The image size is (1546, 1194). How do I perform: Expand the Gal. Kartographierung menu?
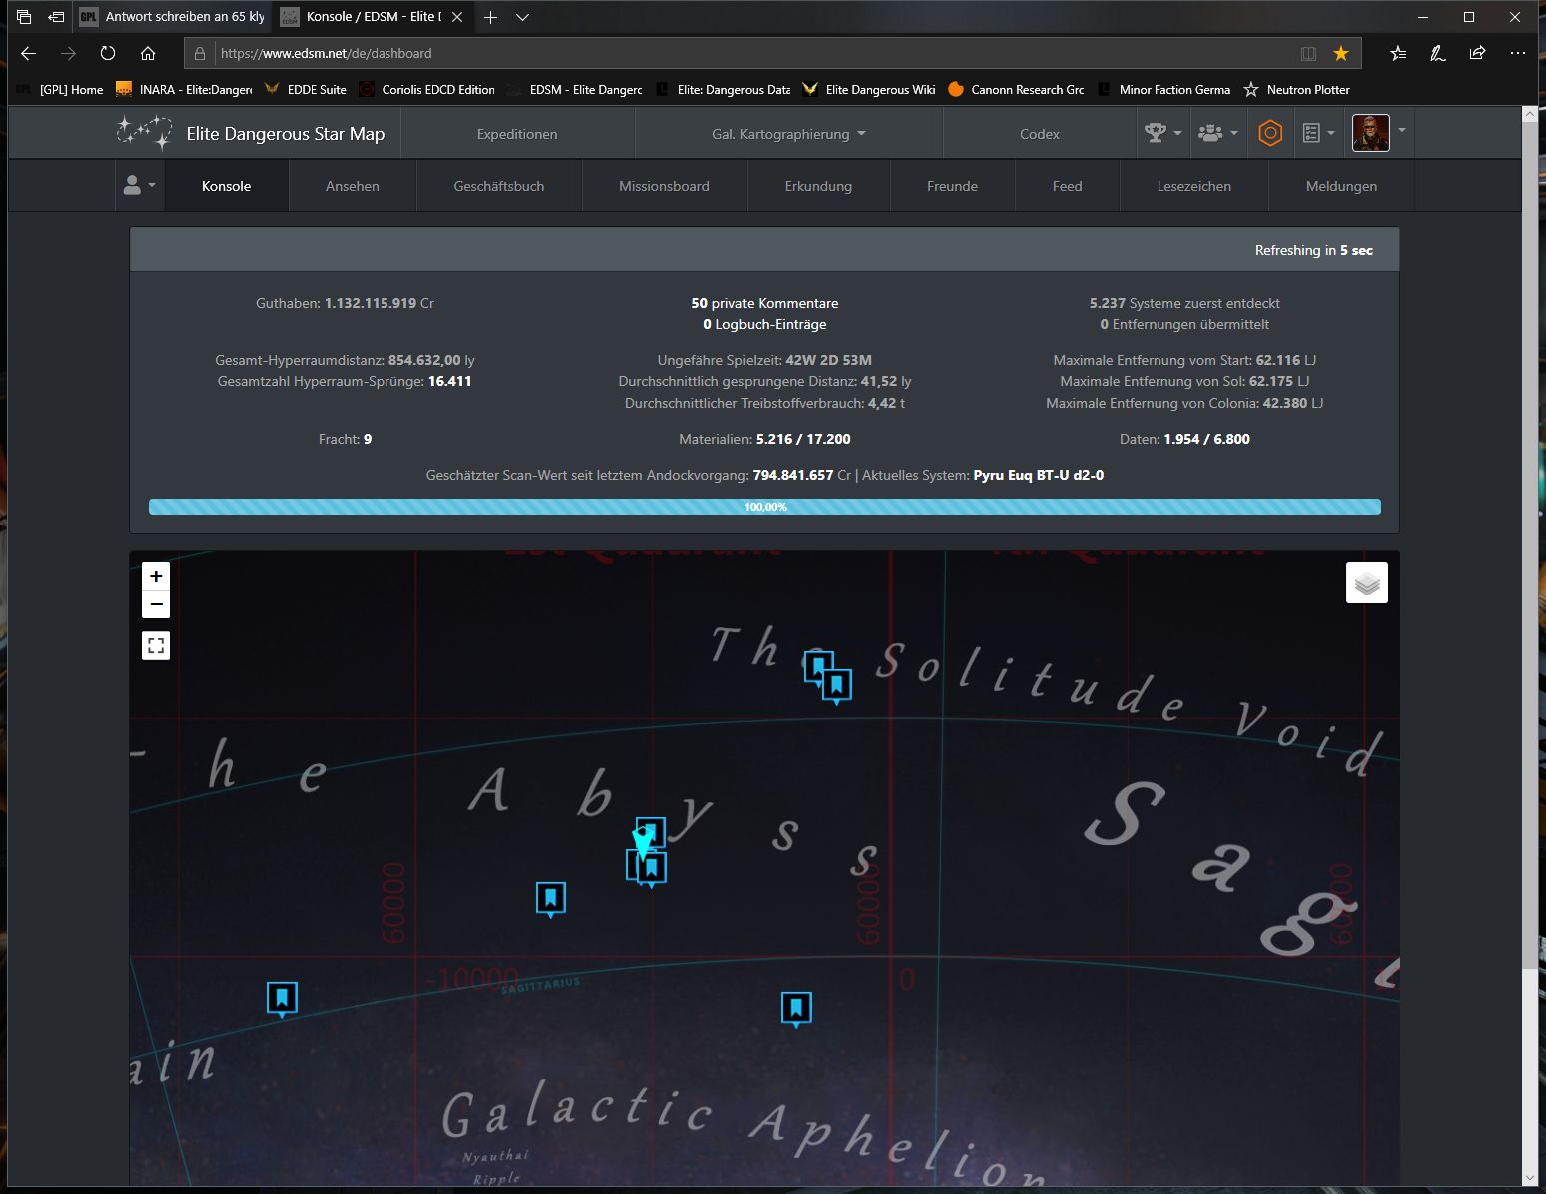click(x=788, y=134)
